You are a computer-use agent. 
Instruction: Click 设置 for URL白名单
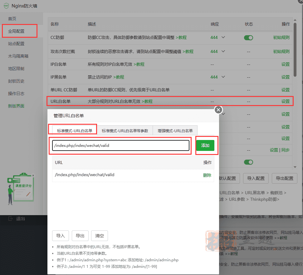coord(286,101)
